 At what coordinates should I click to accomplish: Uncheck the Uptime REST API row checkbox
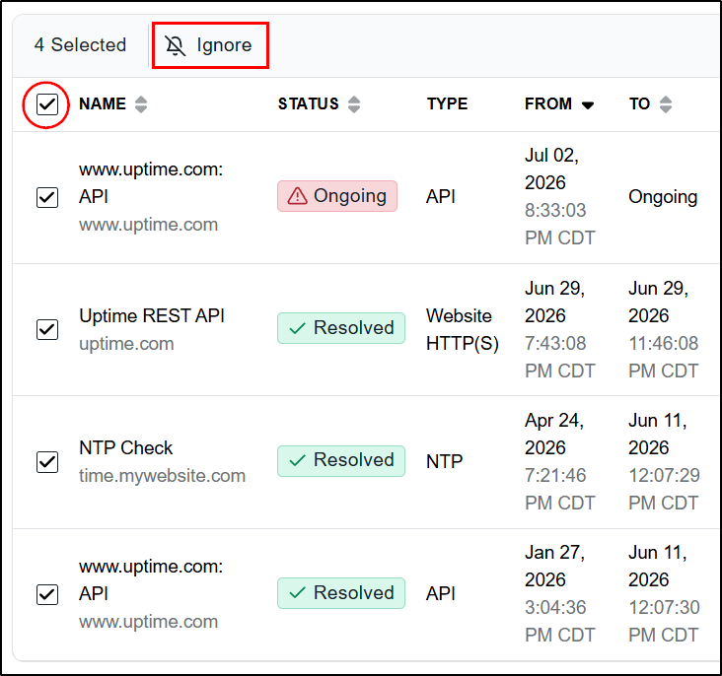click(x=47, y=329)
